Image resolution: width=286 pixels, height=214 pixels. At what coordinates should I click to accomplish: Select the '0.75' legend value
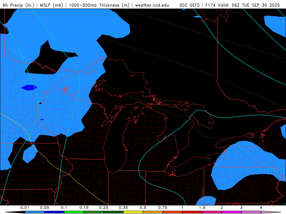coord(163,208)
